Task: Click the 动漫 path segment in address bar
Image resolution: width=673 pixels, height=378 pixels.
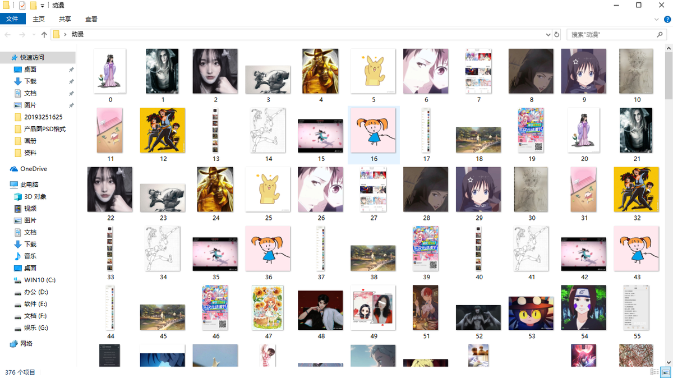Action: coord(77,35)
